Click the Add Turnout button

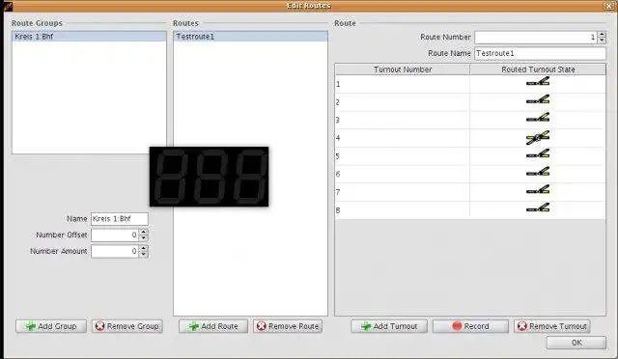[389, 326]
